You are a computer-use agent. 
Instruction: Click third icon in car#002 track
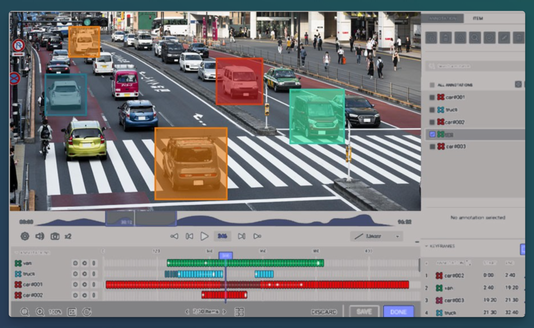[x=94, y=295]
